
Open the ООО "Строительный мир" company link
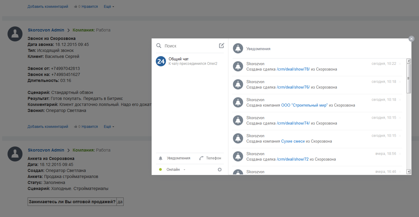pyautogui.click(x=304, y=105)
